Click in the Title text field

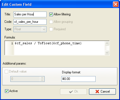(x=30, y=14)
